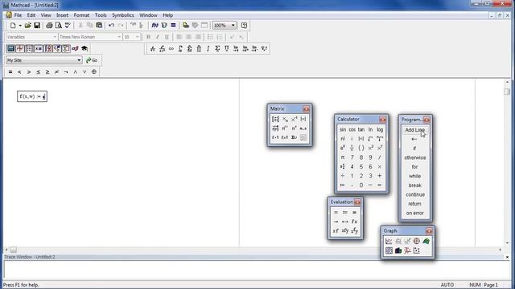Click the f(x,w) equation region
The height and width of the screenshot is (289, 515).
(32, 96)
